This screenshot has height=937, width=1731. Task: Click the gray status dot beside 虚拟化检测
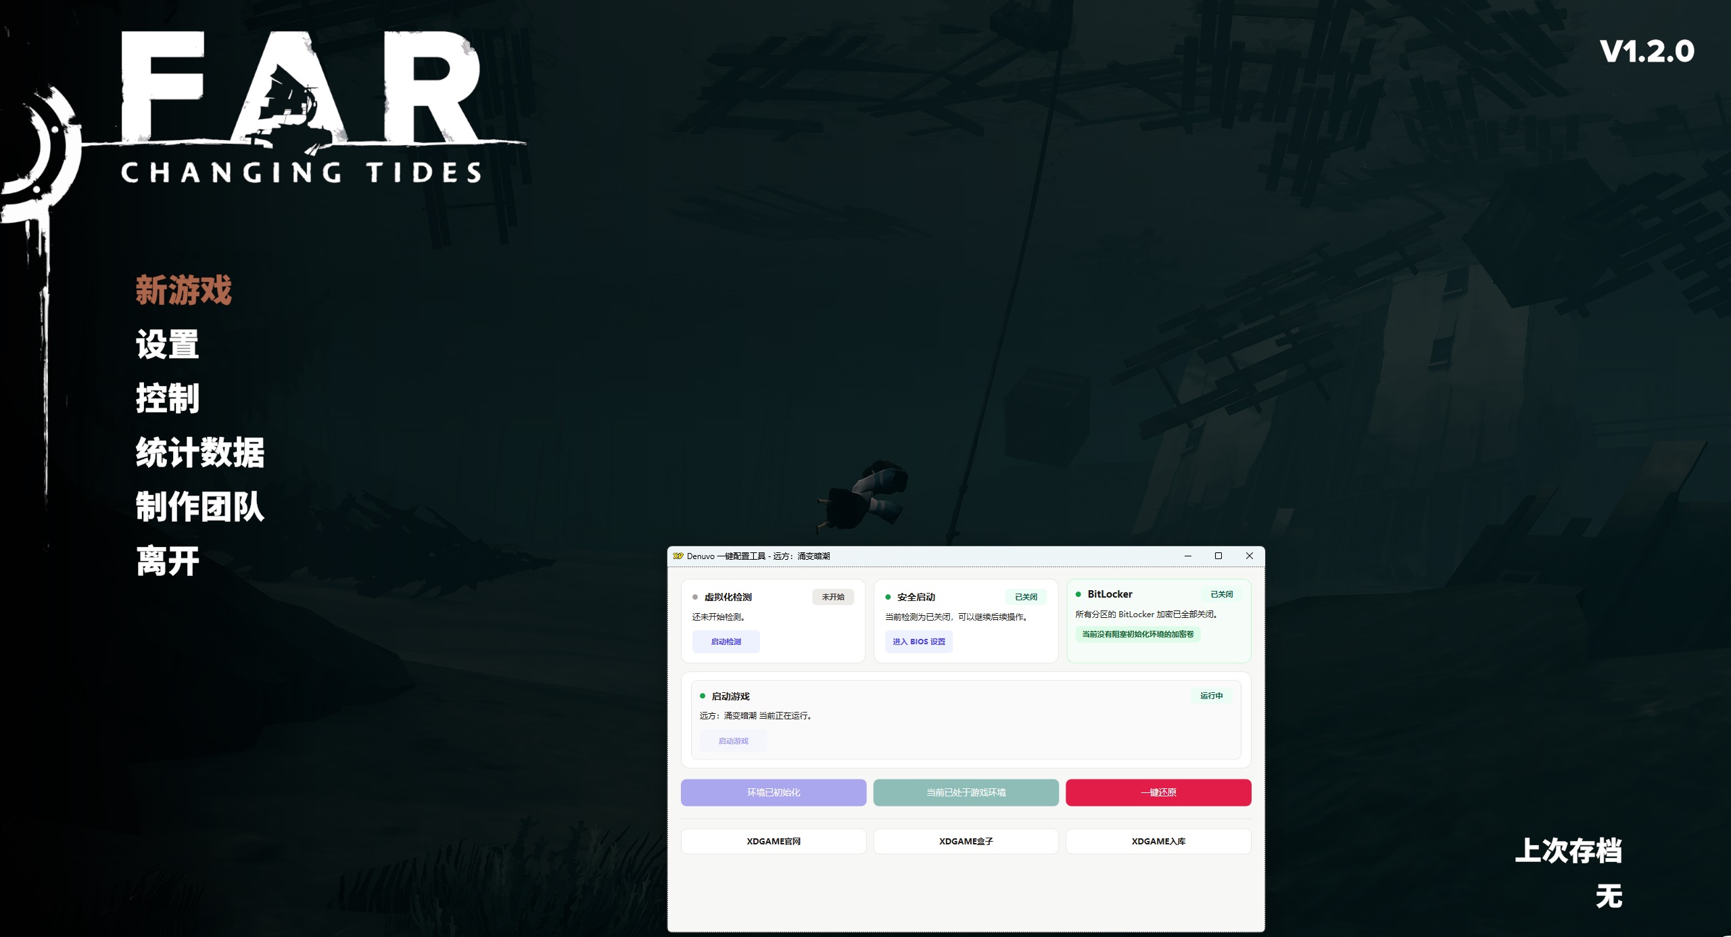(694, 597)
